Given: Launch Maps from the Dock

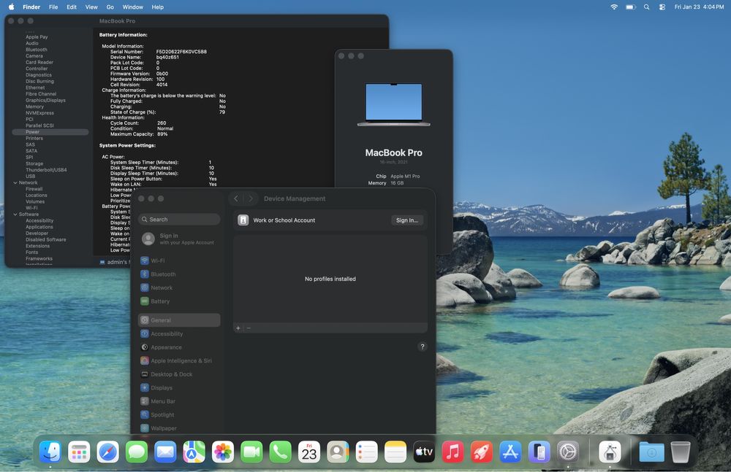Looking at the screenshot, I should pyautogui.click(x=194, y=452).
